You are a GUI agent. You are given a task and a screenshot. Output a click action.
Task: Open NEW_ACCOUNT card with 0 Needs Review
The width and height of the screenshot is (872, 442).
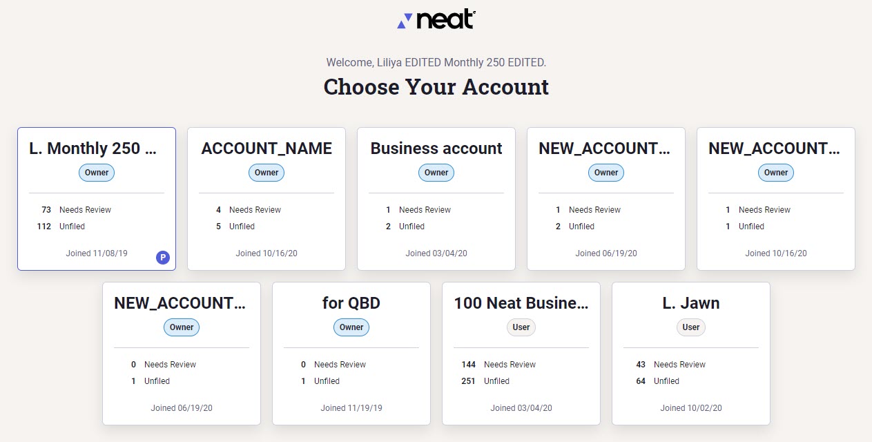click(182, 354)
